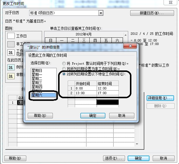Select the set days to nonworking time radio
The image size is (179, 164).
64,69
